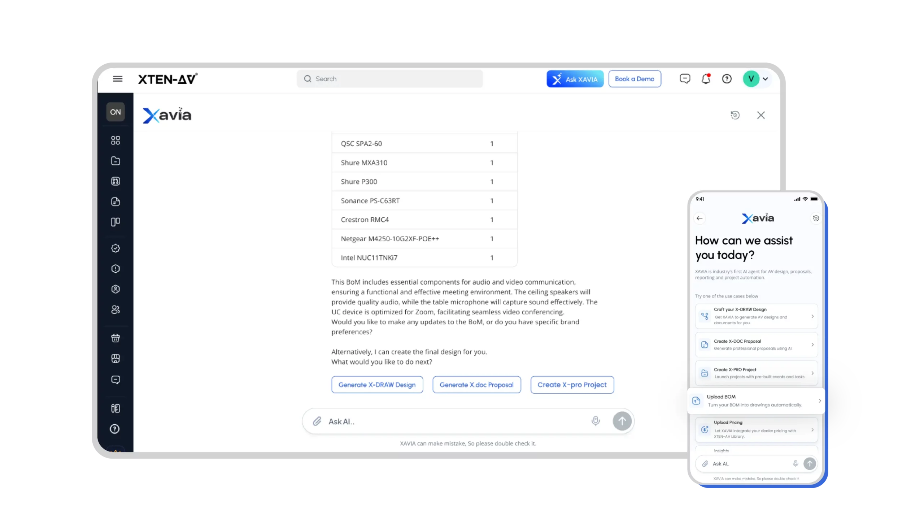Open the store icon in sidebar
Image resolution: width=924 pixels, height=520 pixels.
(x=115, y=358)
